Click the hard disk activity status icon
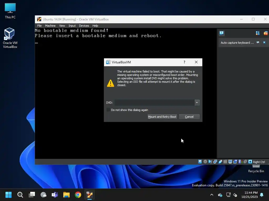This screenshot has width=269, height=201. click(x=200, y=162)
